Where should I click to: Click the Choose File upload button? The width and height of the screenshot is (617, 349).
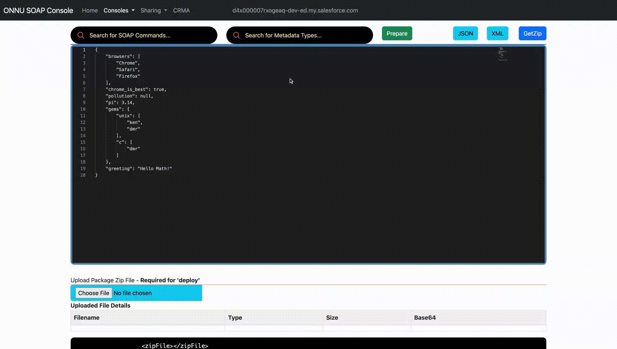(94, 293)
